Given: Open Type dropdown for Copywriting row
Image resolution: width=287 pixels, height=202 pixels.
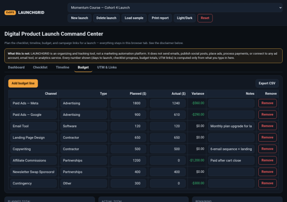Looking at the screenshot, I should pyautogui.click(x=84, y=149).
